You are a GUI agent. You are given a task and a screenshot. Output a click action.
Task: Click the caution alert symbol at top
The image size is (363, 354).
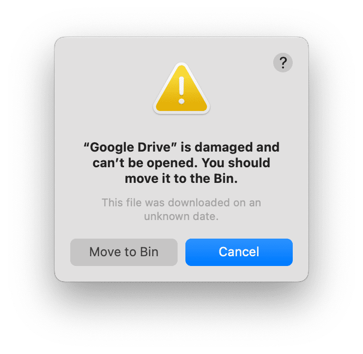click(181, 88)
